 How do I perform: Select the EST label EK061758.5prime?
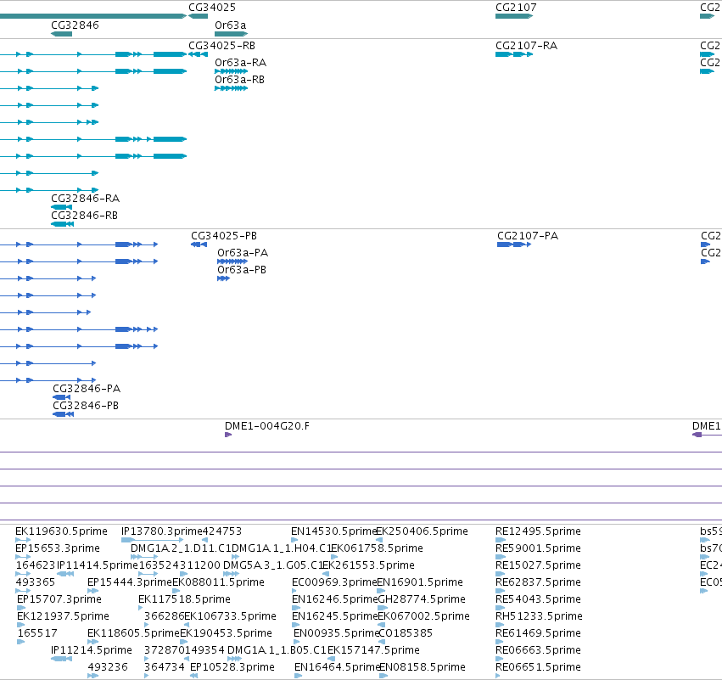pyautogui.click(x=377, y=548)
